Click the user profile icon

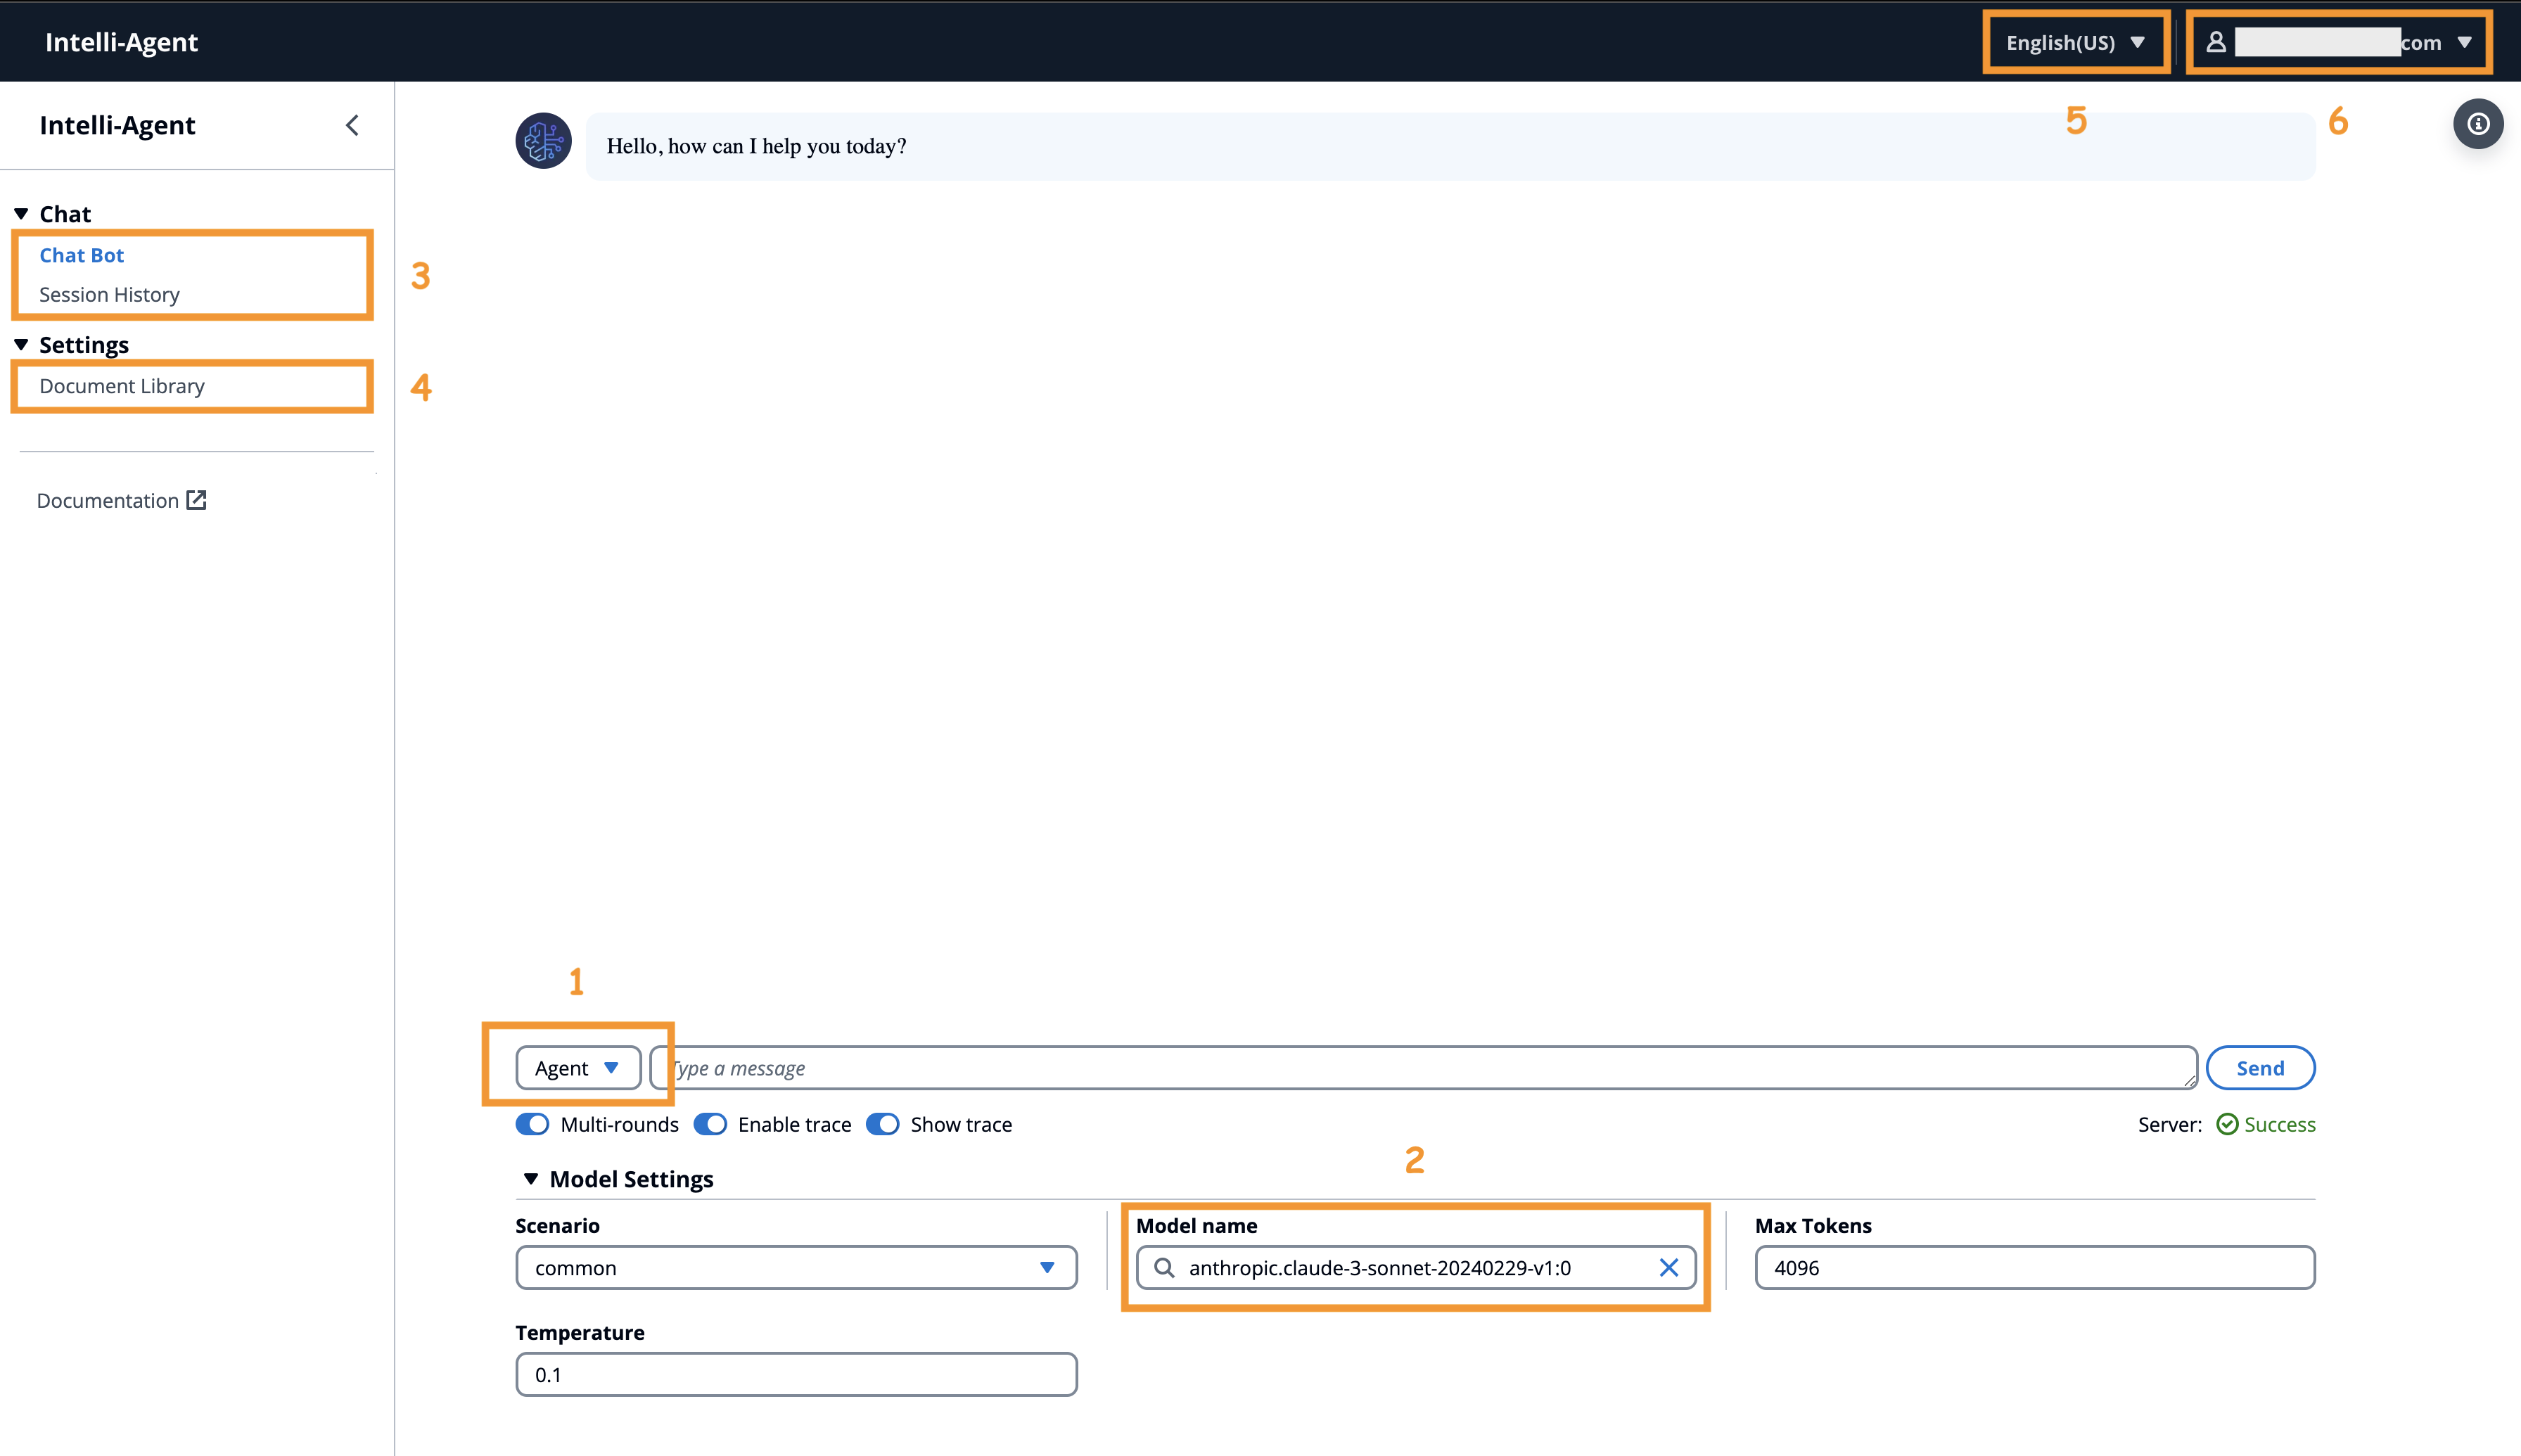[2216, 42]
